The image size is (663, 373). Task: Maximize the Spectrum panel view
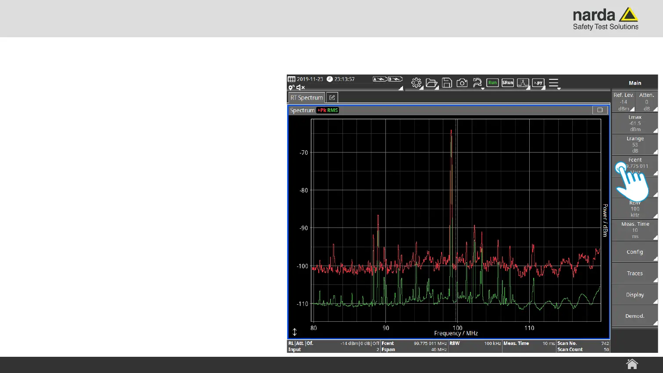tap(599, 110)
